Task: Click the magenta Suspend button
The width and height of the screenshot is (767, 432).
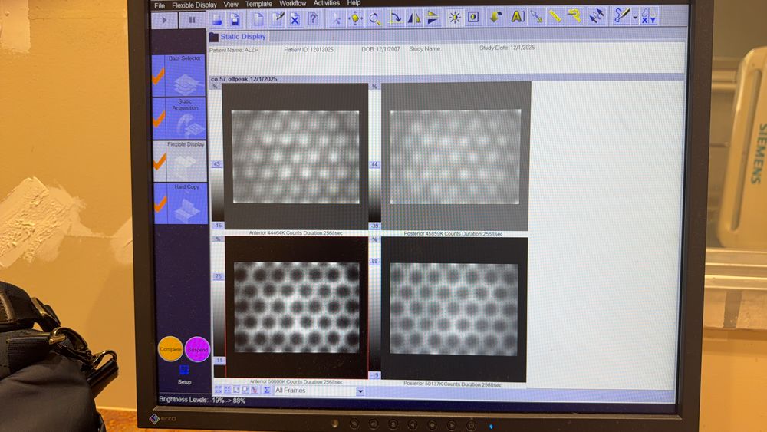Action: click(198, 349)
